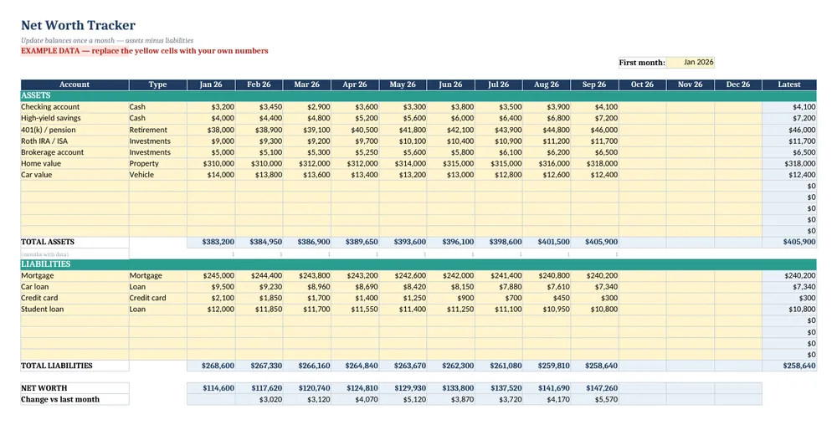
Task: Click Car value Jul 26 cell $12,800
Action: pyautogui.click(x=499, y=175)
